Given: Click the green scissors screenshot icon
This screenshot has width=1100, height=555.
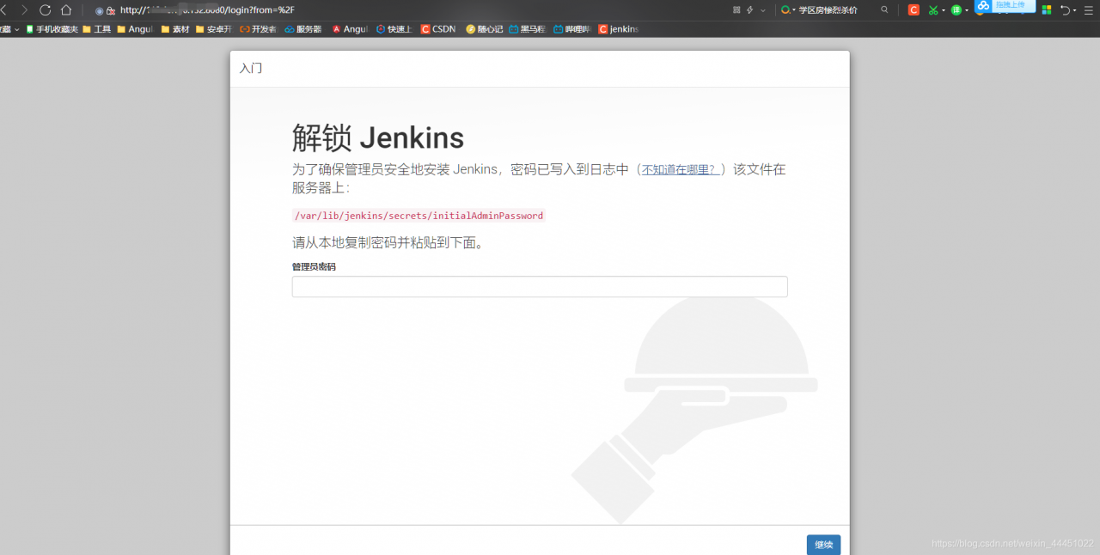Looking at the screenshot, I should click(x=932, y=9).
